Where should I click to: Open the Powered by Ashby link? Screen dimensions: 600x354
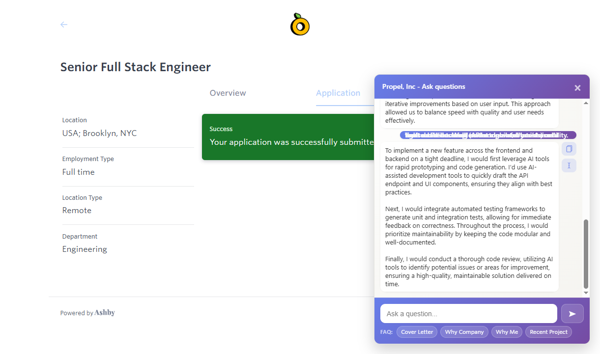point(87,313)
